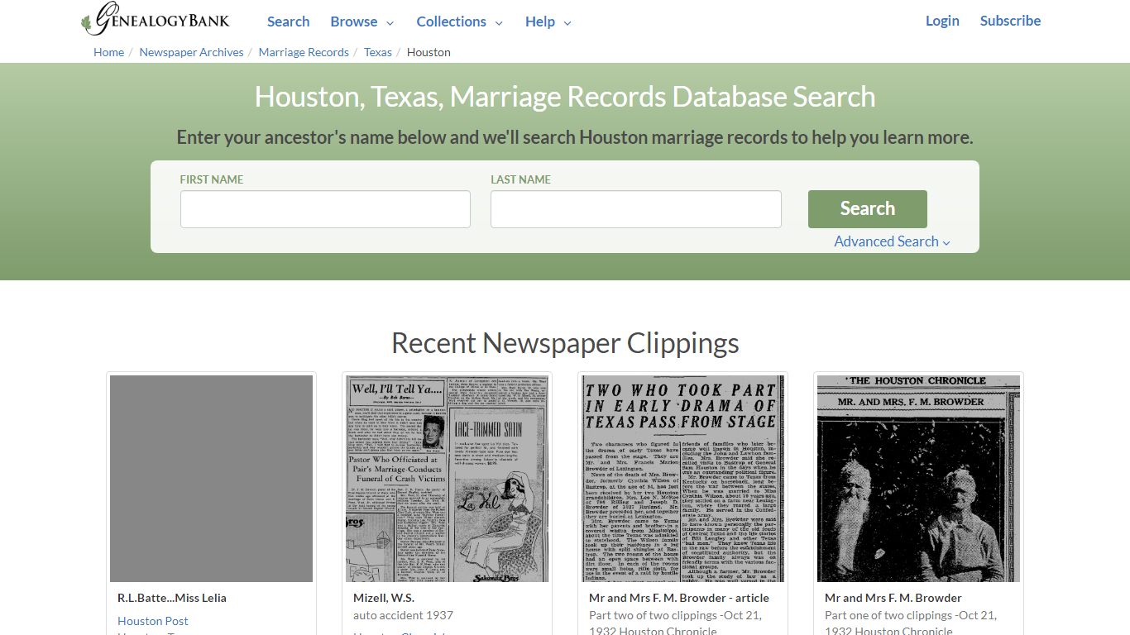This screenshot has width=1130, height=635.
Task: Click the green Search button
Action: (x=867, y=209)
